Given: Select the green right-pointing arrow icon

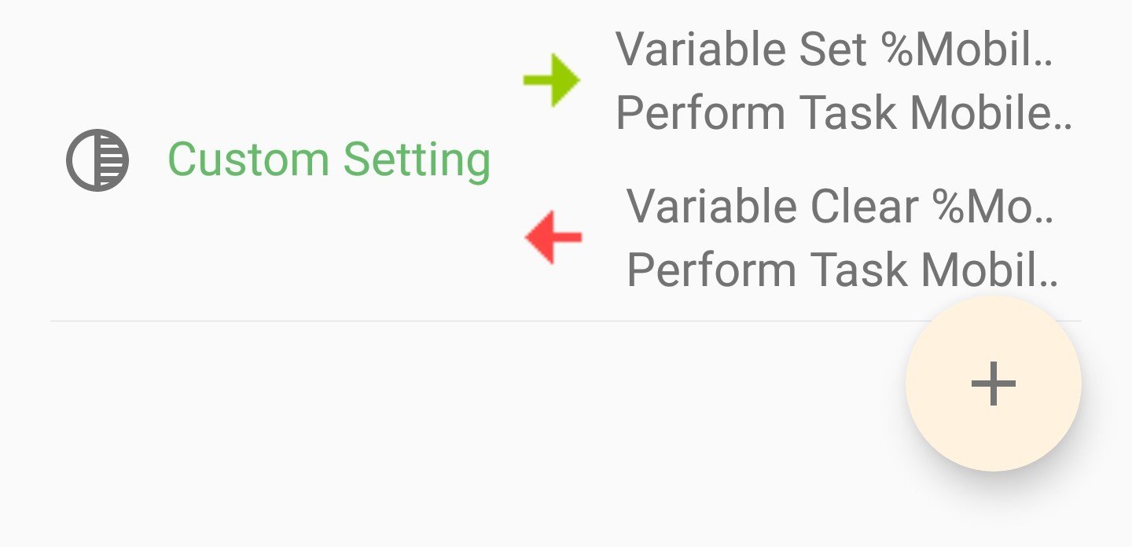Looking at the screenshot, I should tap(552, 80).
